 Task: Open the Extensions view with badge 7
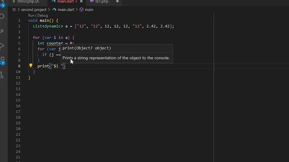[x=2, y=60]
